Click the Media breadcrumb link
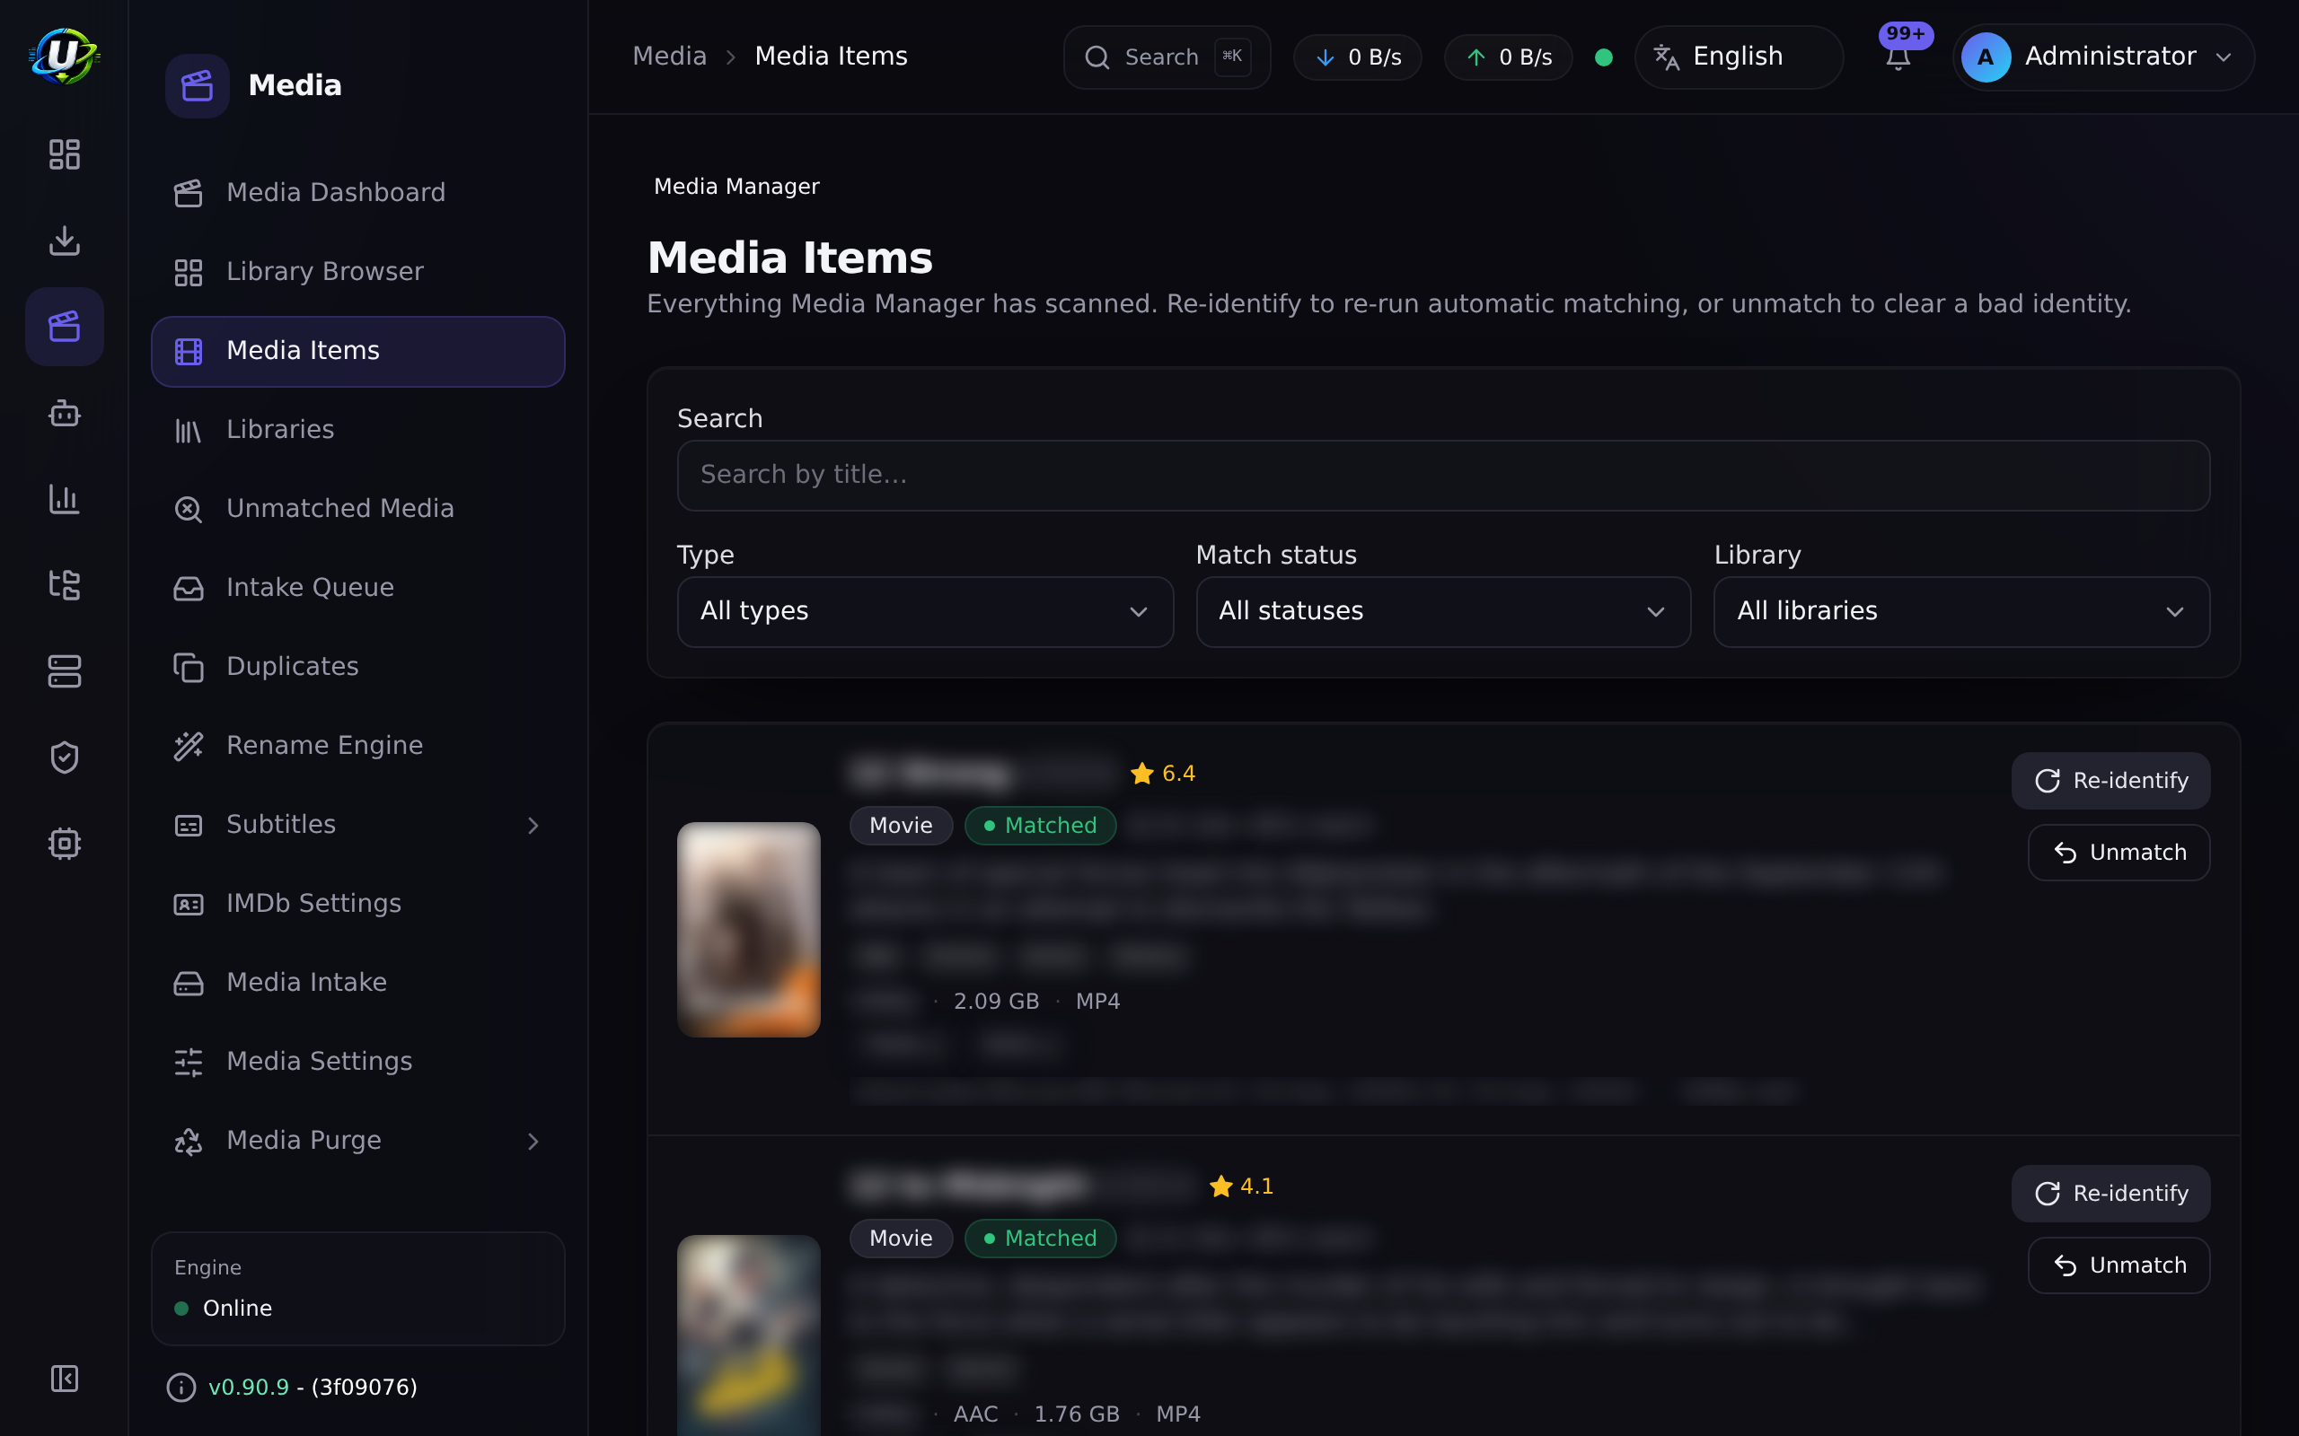2299x1436 pixels. [670, 56]
